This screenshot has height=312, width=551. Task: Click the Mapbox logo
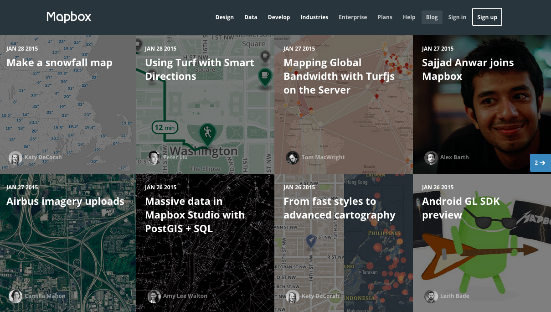pos(69,17)
